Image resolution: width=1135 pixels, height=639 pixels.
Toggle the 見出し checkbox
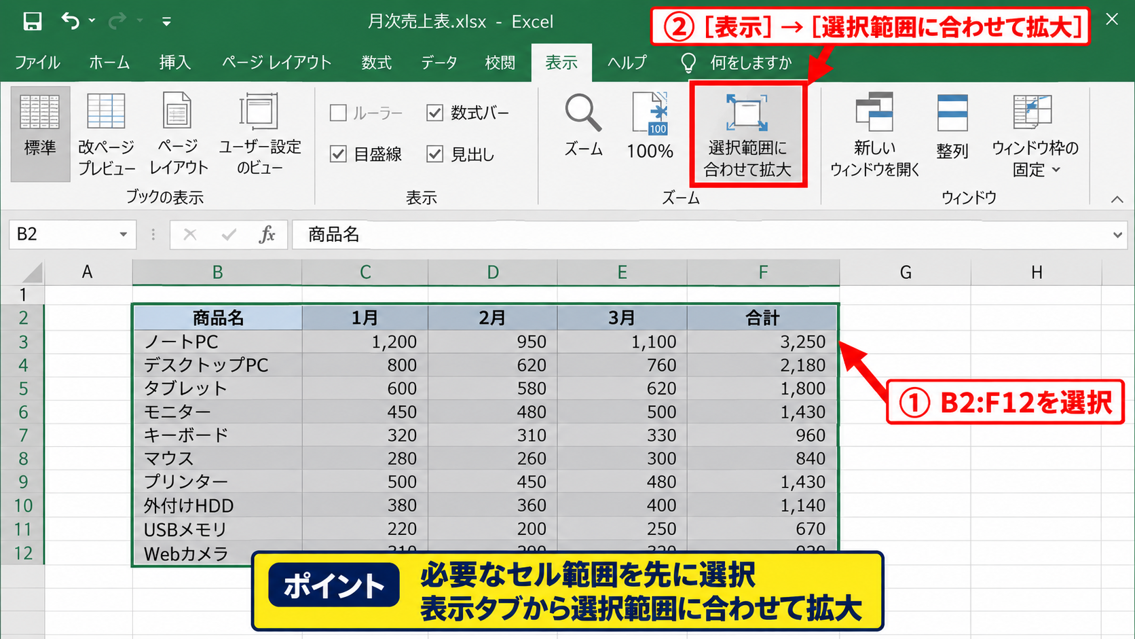tap(435, 154)
